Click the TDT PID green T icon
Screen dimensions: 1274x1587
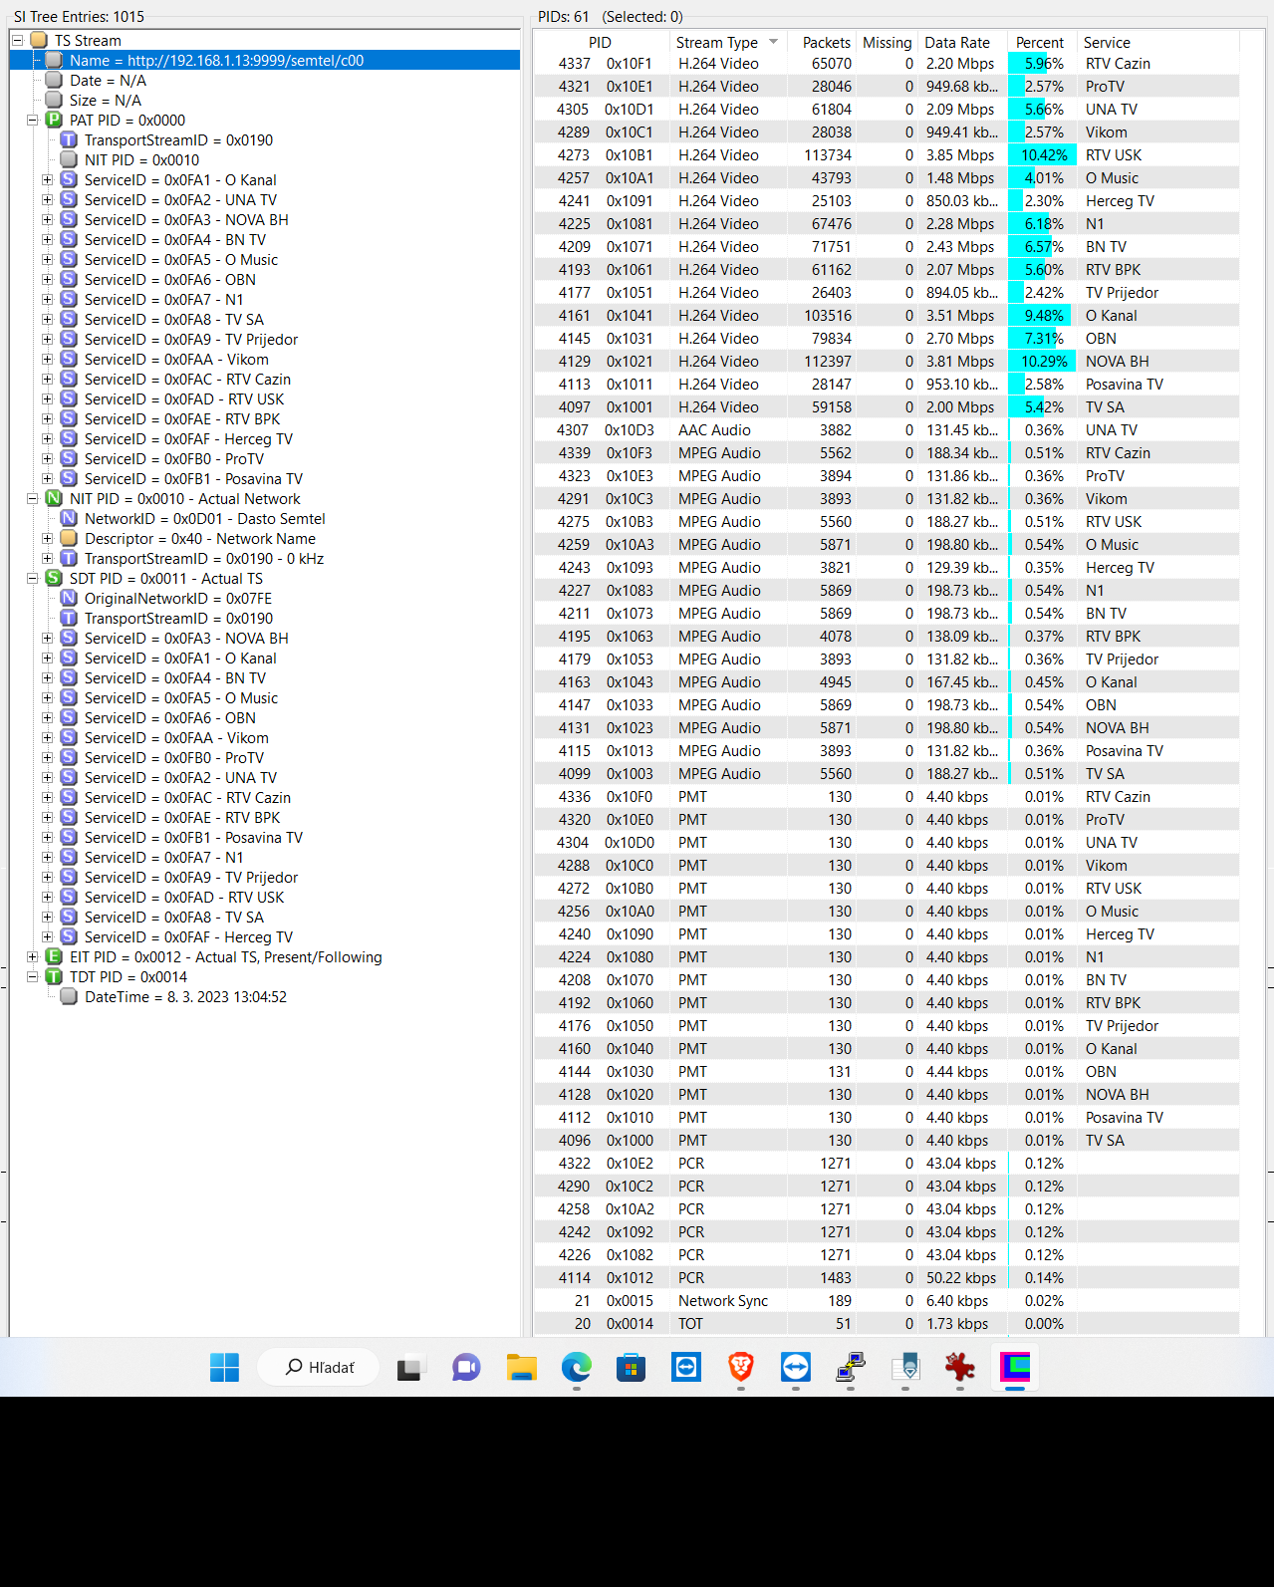pyautogui.click(x=54, y=977)
